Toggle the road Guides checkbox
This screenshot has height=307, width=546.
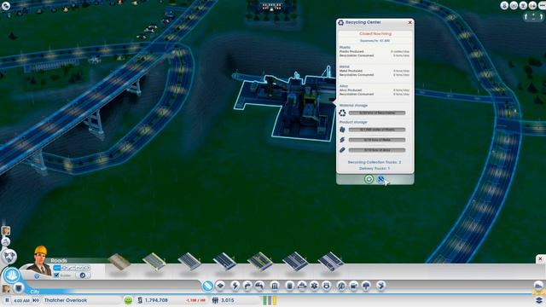point(56,275)
